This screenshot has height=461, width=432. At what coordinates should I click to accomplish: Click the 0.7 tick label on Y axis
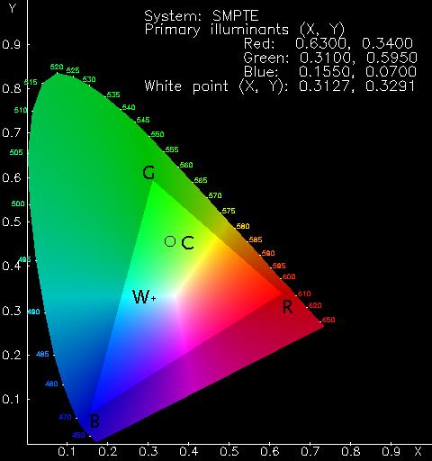tap(12, 132)
